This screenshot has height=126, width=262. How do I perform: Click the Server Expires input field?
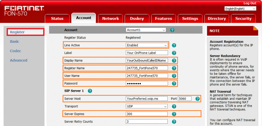[x=146, y=114]
